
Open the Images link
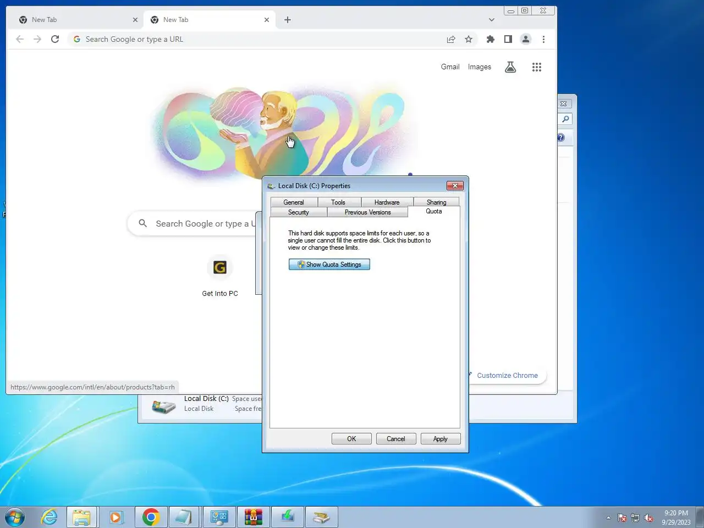pyautogui.click(x=480, y=67)
